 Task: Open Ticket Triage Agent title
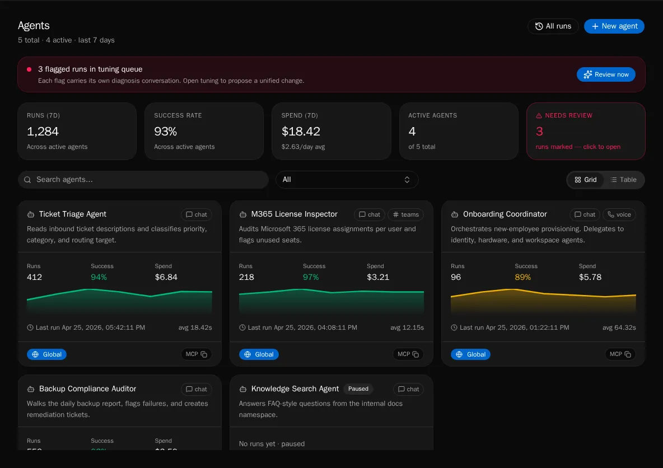click(x=73, y=214)
